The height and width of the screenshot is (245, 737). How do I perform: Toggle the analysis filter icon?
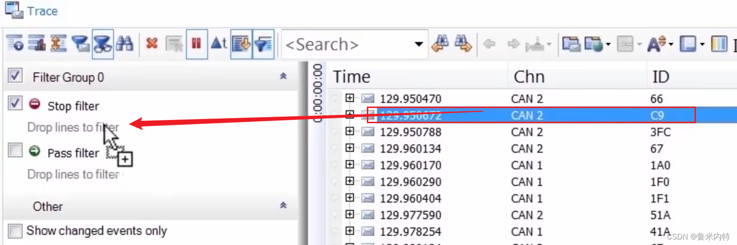pyautogui.click(x=102, y=44)
